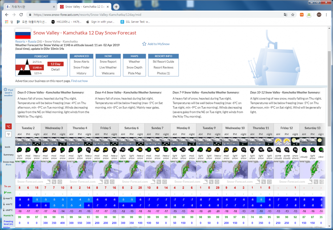The image size is (333, 230).
Task: Open a new browser tab
Action: (116, 7)
